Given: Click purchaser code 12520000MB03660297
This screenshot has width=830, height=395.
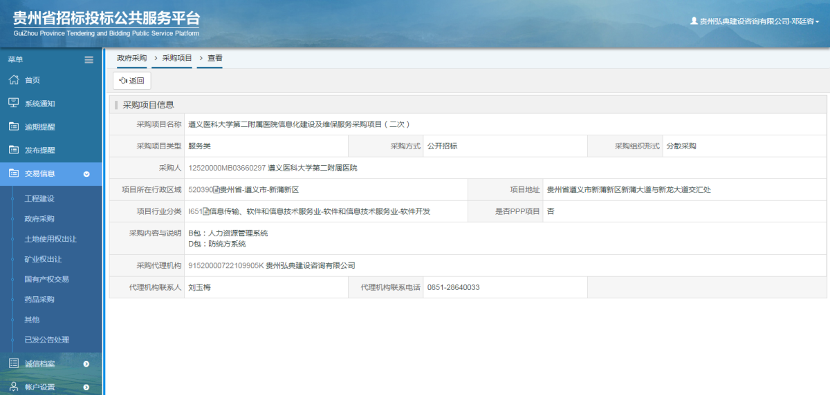Looking at the screenshot, I should click(x=227, y=168).
